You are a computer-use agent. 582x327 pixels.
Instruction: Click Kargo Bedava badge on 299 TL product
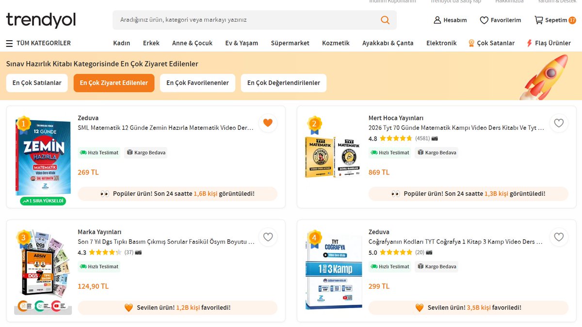(437, 266)
